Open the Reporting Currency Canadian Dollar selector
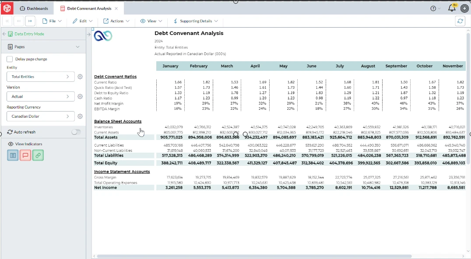The height and width of the screenshot is (259, 471). (41, 116)
